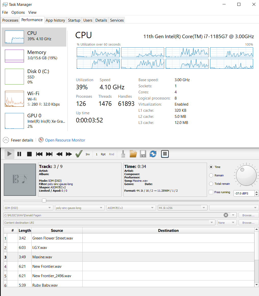Skip to previous track icon

point(39,154)
